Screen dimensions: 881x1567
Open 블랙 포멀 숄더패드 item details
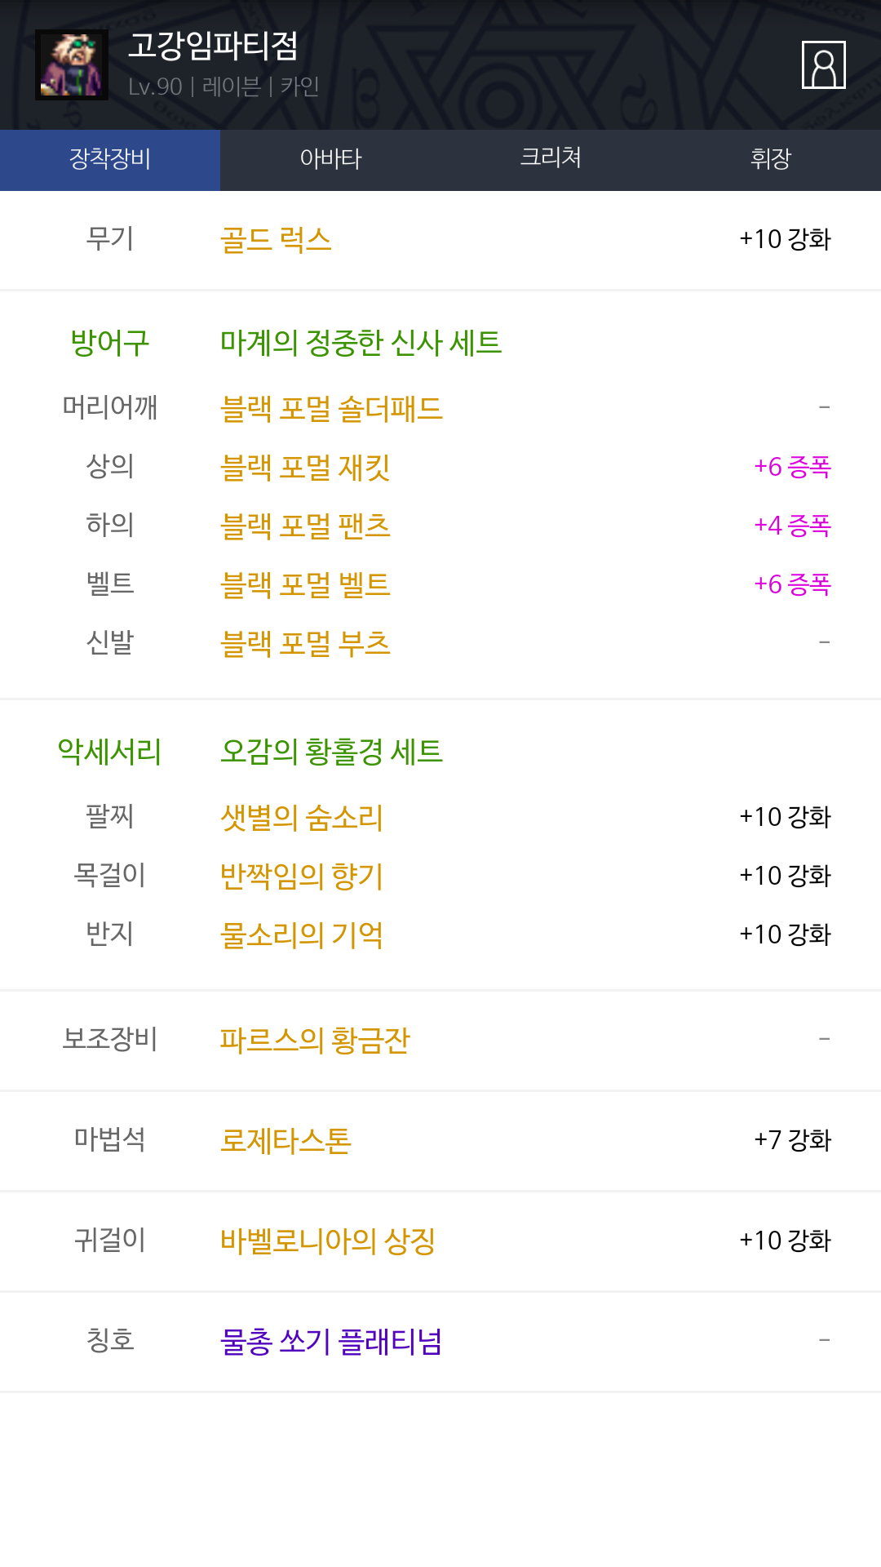click(x=331, y=408)
